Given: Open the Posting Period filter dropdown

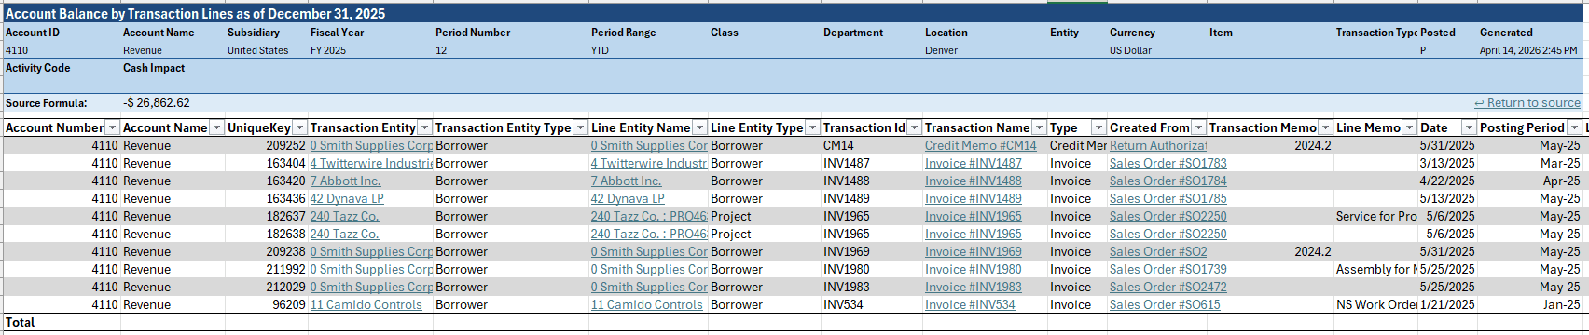Looking at the screenshot, I should coord(1574,127).
